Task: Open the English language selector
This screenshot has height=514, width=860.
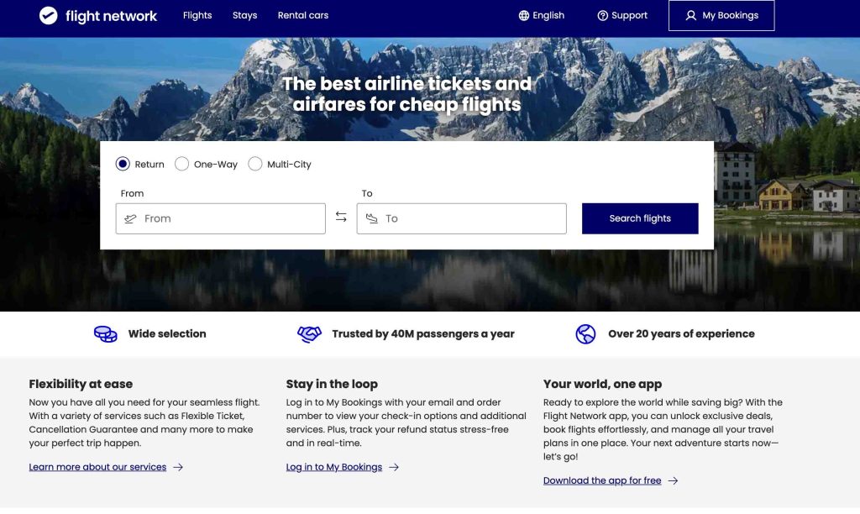Action: click(x=542, y=15)
